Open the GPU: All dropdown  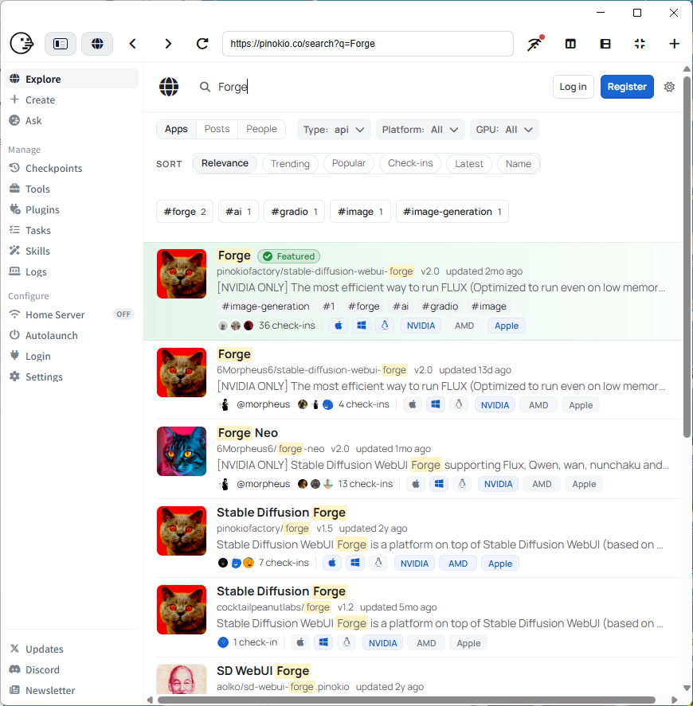click(504, 130)
